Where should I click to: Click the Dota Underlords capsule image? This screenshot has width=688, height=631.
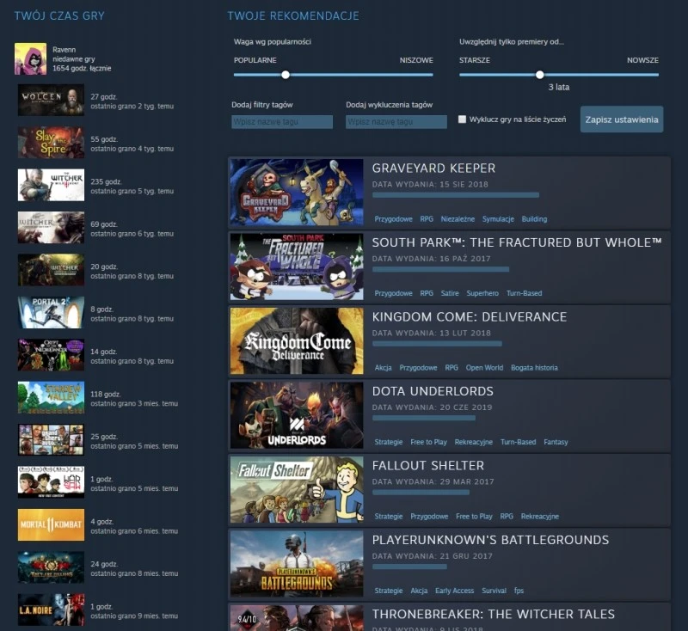pyautogui.click(x=297, y=415)
